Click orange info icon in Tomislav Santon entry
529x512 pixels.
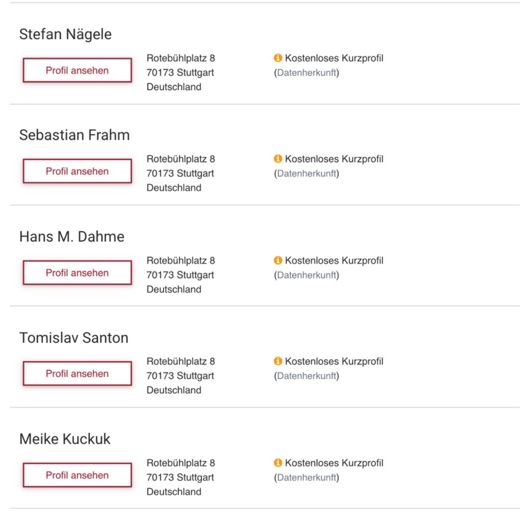tap(278, 361)
